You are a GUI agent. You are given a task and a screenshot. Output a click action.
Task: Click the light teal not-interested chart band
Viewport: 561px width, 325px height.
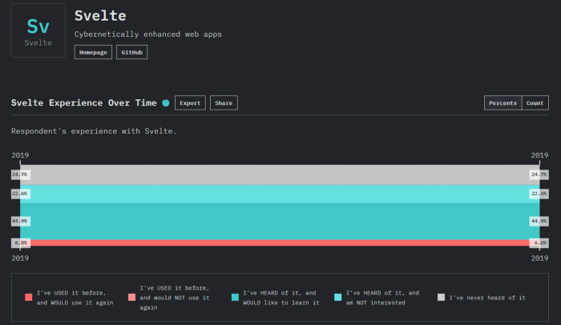tap(280, 195)
